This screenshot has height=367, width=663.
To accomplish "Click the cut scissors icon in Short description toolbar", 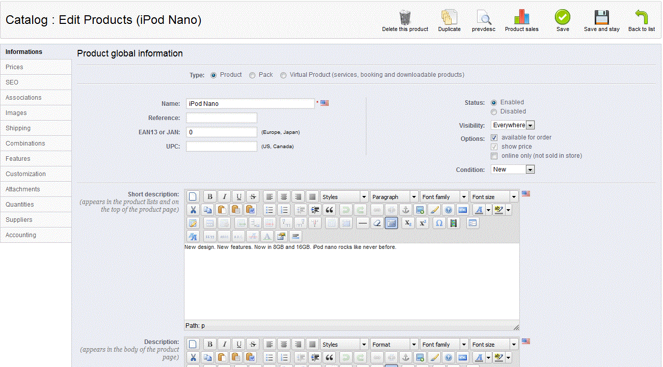I will click(193, 210).
